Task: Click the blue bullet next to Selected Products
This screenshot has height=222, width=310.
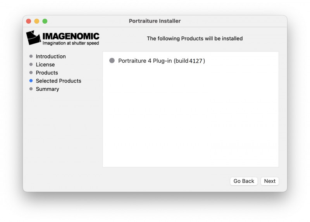Action: [x=31, y=81]
